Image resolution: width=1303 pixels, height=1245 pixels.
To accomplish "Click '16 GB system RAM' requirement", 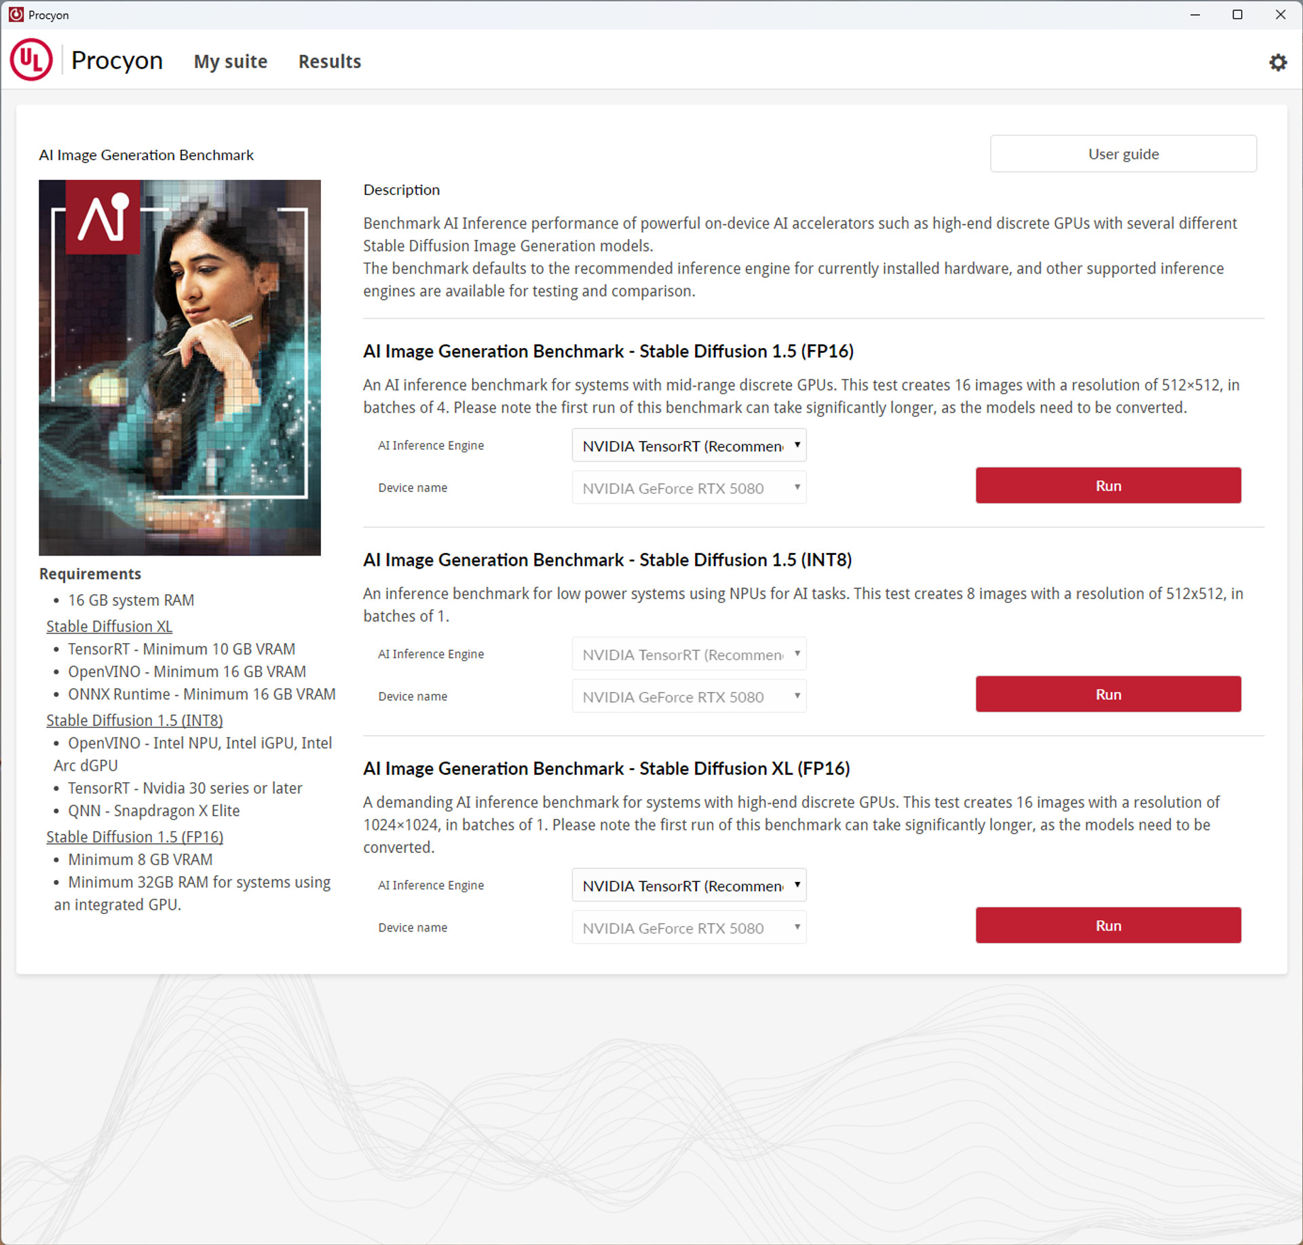I will [131, 600].
